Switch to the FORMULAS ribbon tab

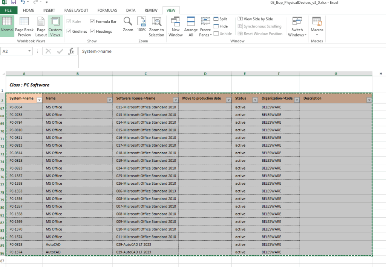pyautogui.click(x=107, y=11)
